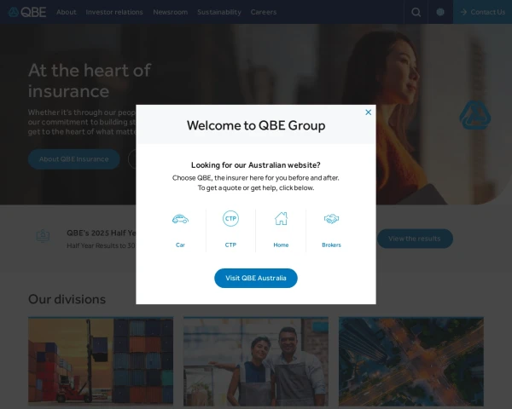The width and height of the screenshot is (512, 409).
Task: Open the search magnifier icon
Action: click(x=416, y=12)
